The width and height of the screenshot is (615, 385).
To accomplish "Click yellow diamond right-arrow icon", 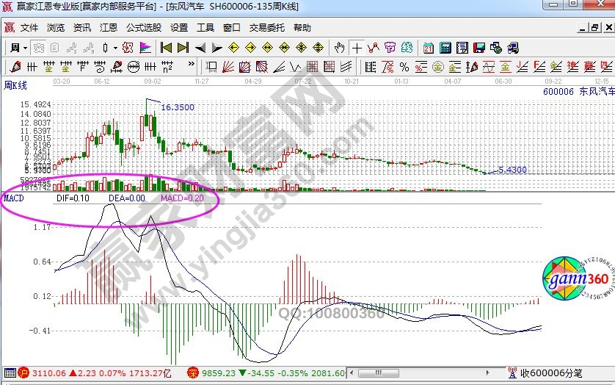I will [251, 48].
